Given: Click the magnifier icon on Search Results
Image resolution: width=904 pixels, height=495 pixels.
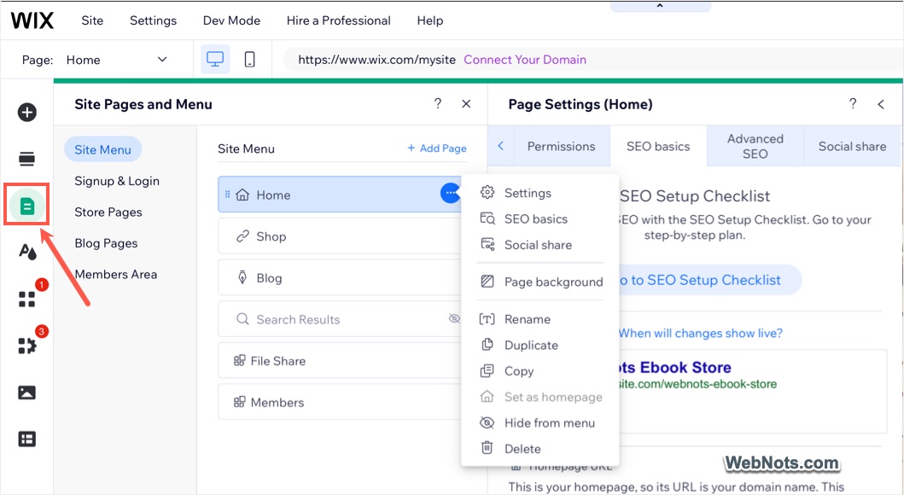Looking at the screenshot, I should [242, 319].
